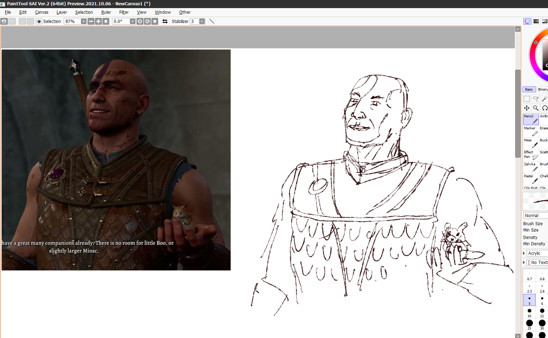Open the Ruler menu

[106, 12]
